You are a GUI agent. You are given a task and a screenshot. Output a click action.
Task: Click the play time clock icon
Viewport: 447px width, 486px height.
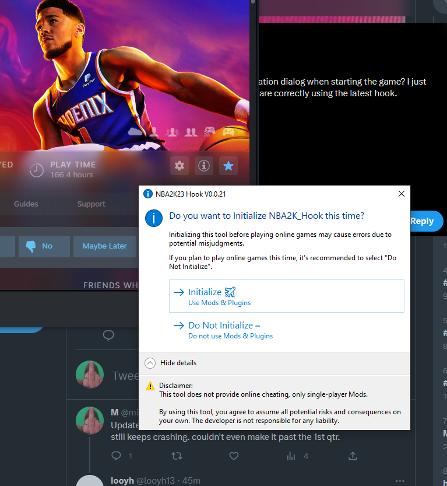(37, 170)
